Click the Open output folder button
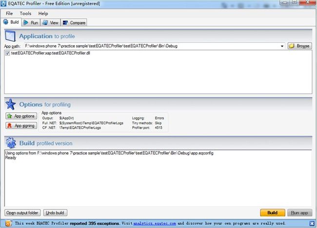The width and height of the screenshot is (317, 228). pyautogui.click(x=22, y=212)
